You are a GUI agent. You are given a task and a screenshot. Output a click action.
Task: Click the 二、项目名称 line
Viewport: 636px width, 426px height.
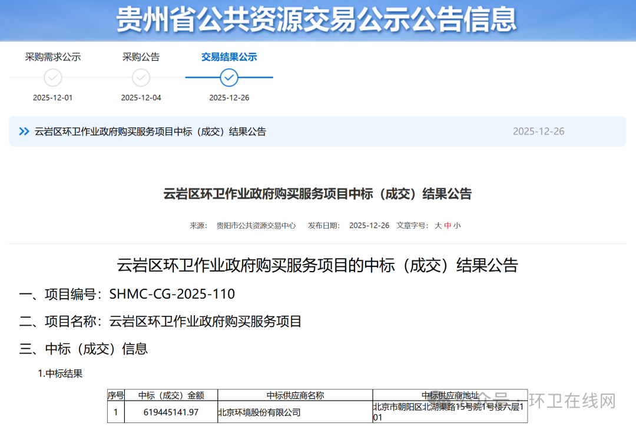[x=160, y=321]
